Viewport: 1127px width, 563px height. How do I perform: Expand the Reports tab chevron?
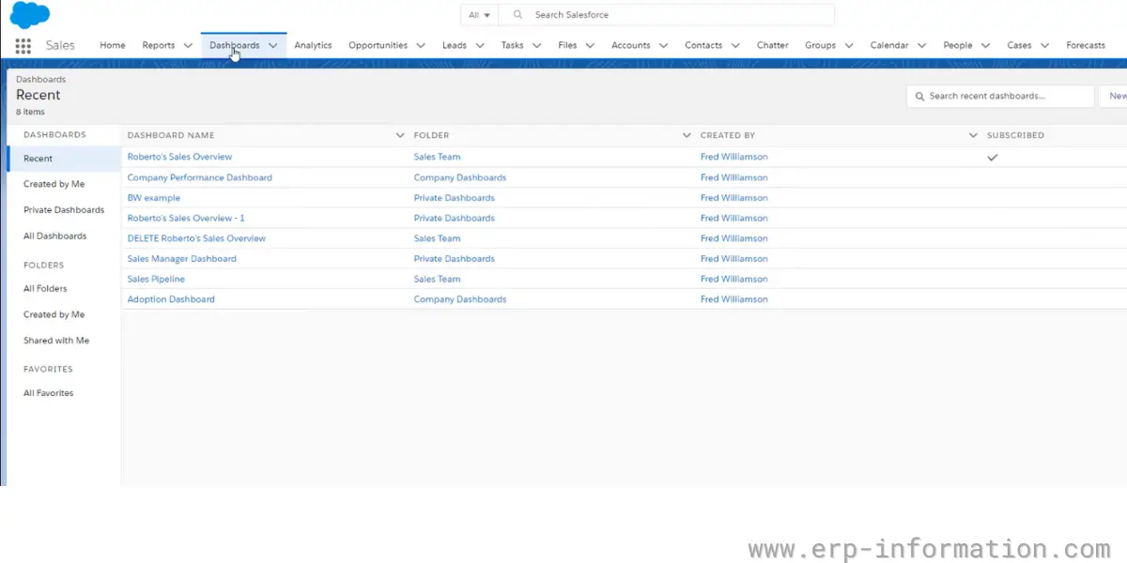[x=188, y=45]
